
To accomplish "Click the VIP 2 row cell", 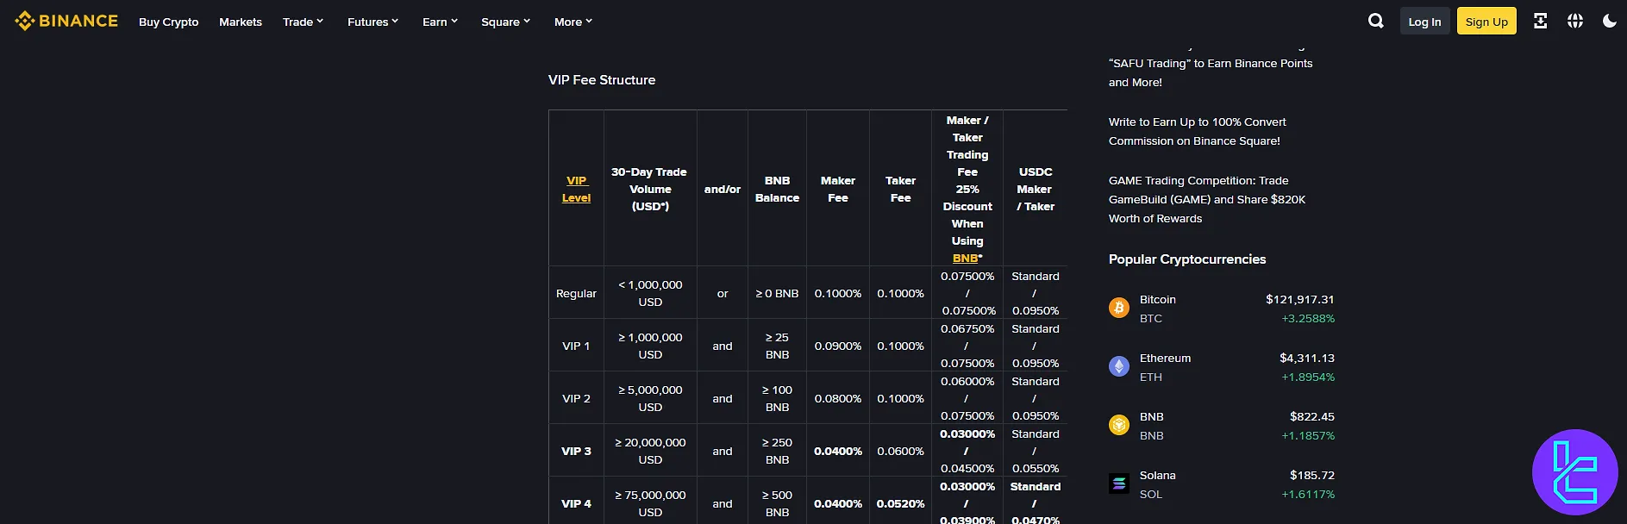I will point(576,398).
